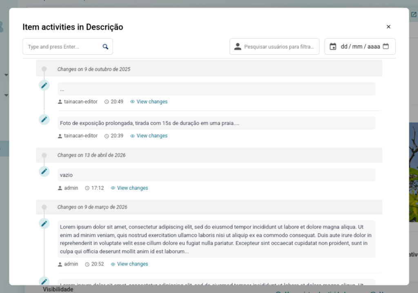Click pencil icon for 20:39 activity
Screen dimensions: 418x293
pos(44,119)
